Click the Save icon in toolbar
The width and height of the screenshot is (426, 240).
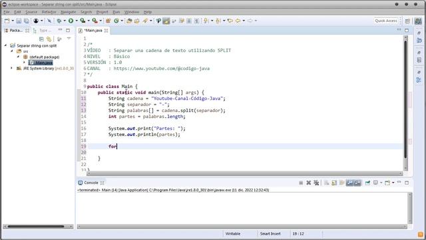click(x=19, y=21)
